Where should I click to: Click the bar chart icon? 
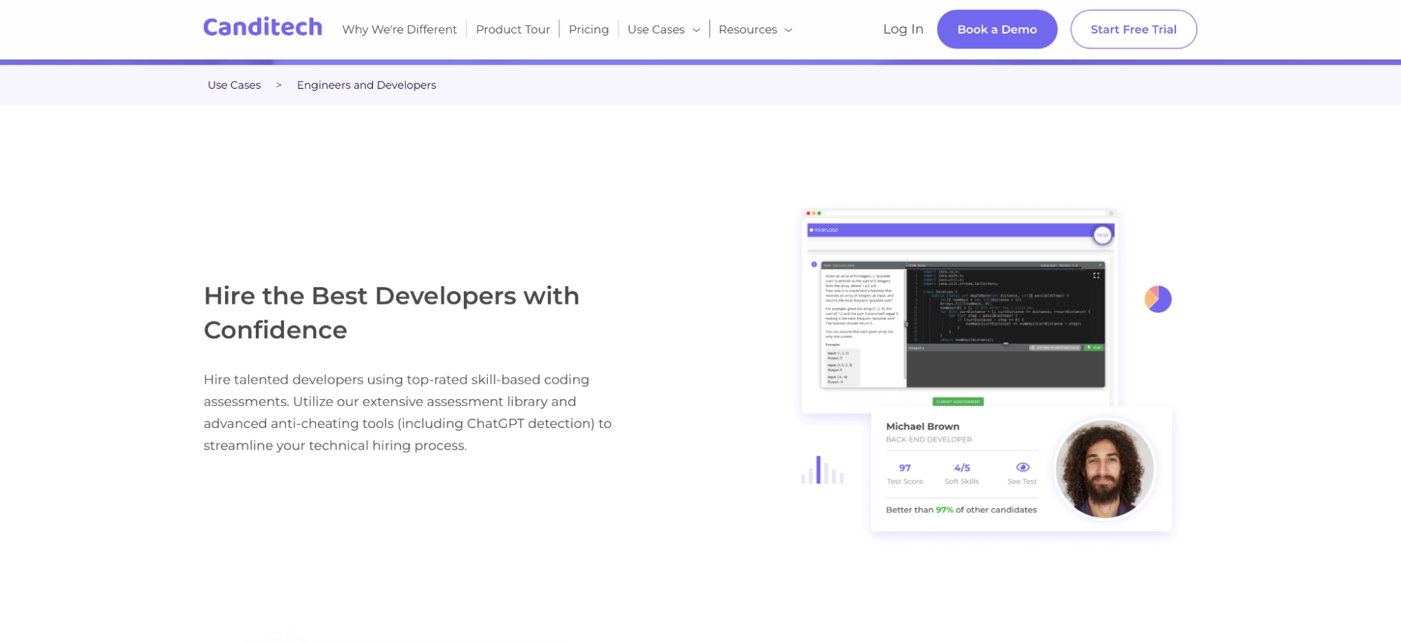pyautogui.click(x=822, y=470)
